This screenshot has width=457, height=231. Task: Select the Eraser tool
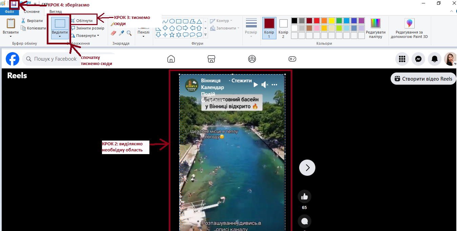pos(113,33)
